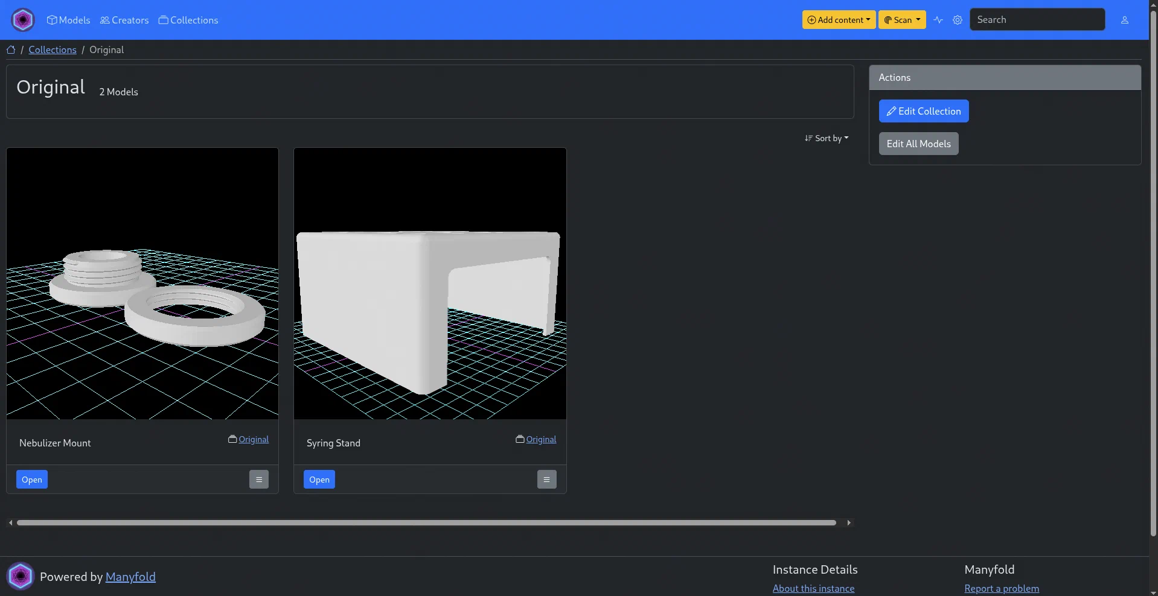Open the Sort by dropdown
This screenshot has width=1158, height=596.
[x=827, y=138]
